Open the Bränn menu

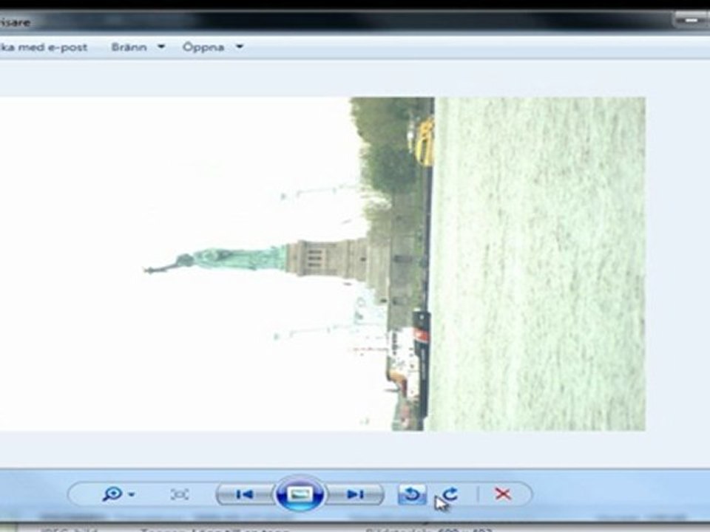point(129,47)
